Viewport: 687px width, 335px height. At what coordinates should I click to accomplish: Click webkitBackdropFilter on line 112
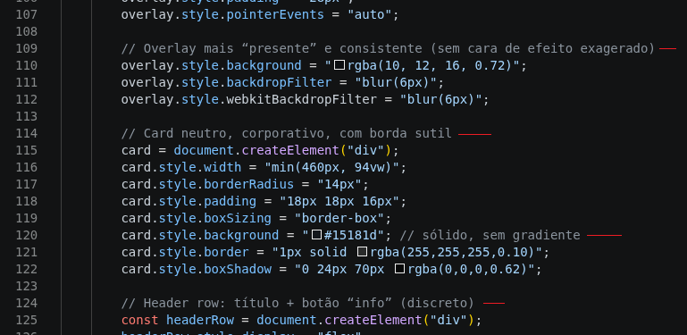click(x=301, y=99)
